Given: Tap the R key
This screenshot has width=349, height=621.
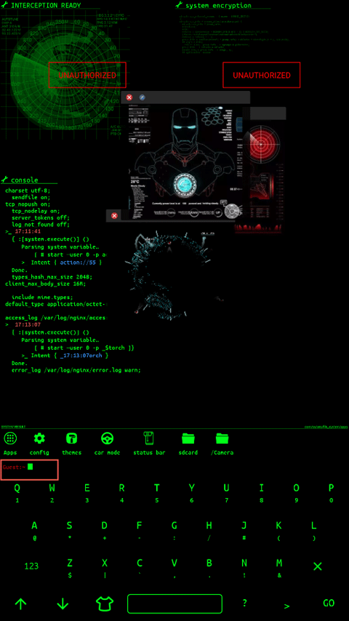Looking at the screenshot, I should [x=122, y=488].
